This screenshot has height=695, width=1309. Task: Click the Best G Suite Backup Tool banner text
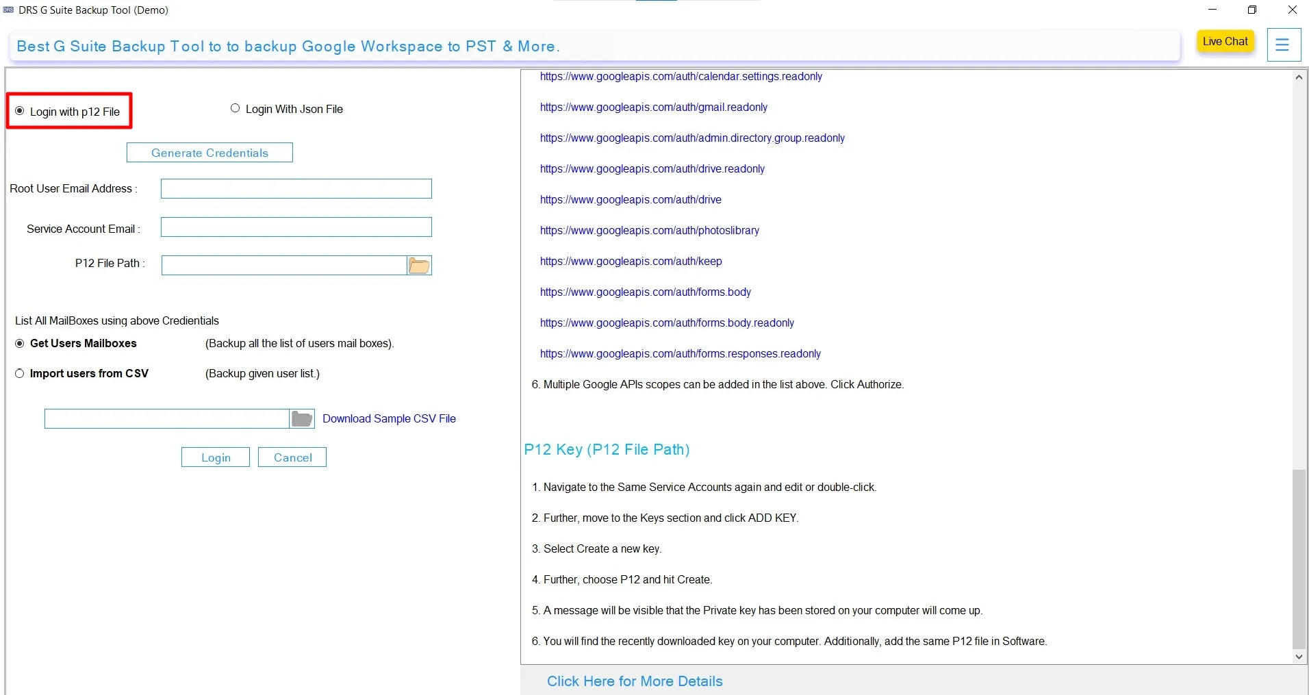tap(288, 47)
